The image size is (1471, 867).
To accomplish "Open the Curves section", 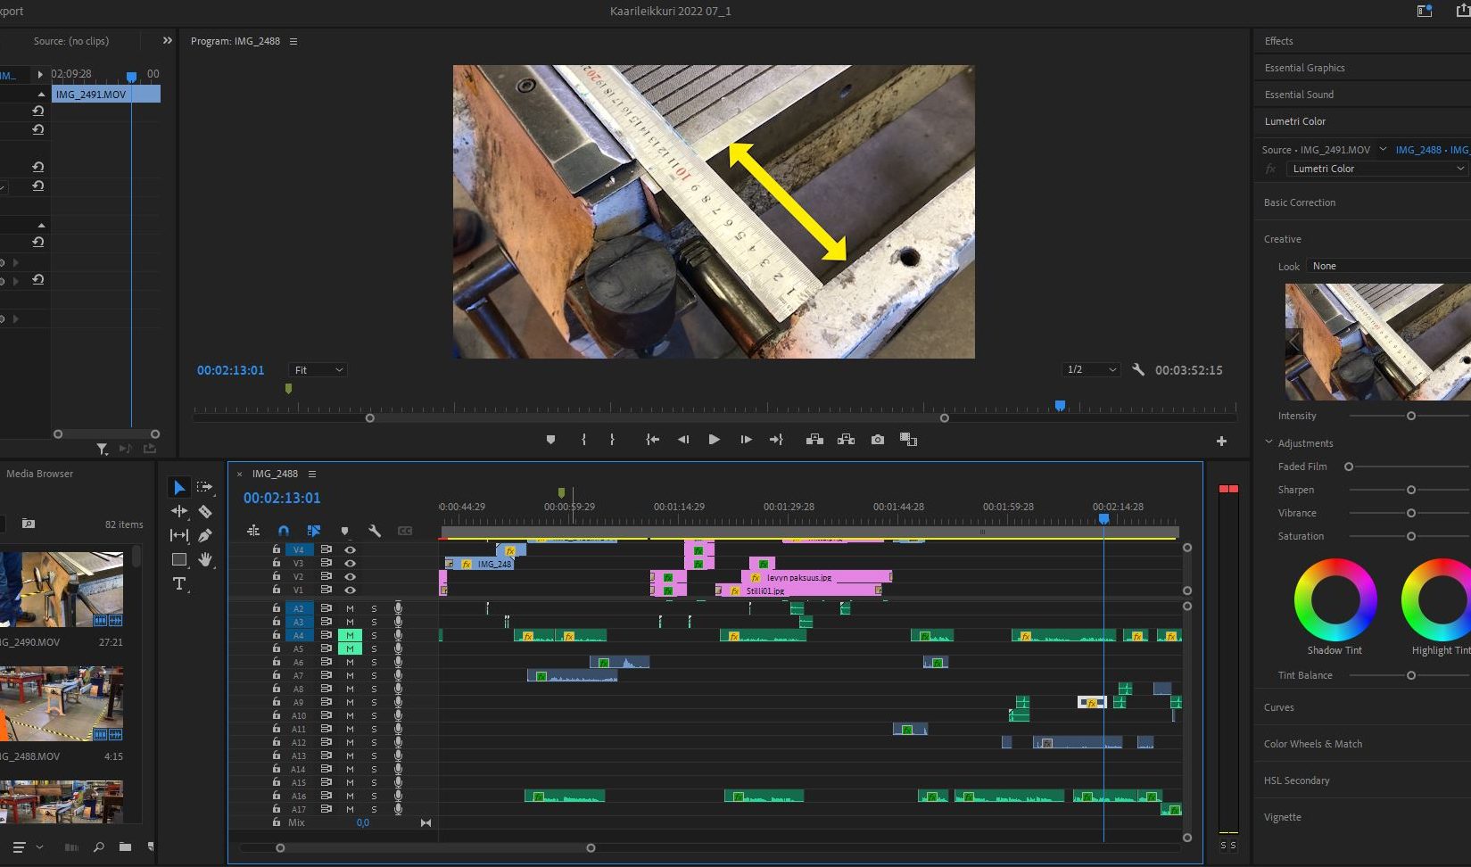I will tap(1278, 707).
